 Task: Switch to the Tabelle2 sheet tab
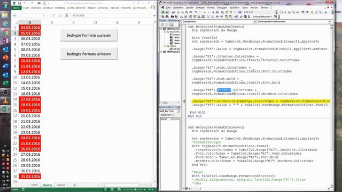60,185
